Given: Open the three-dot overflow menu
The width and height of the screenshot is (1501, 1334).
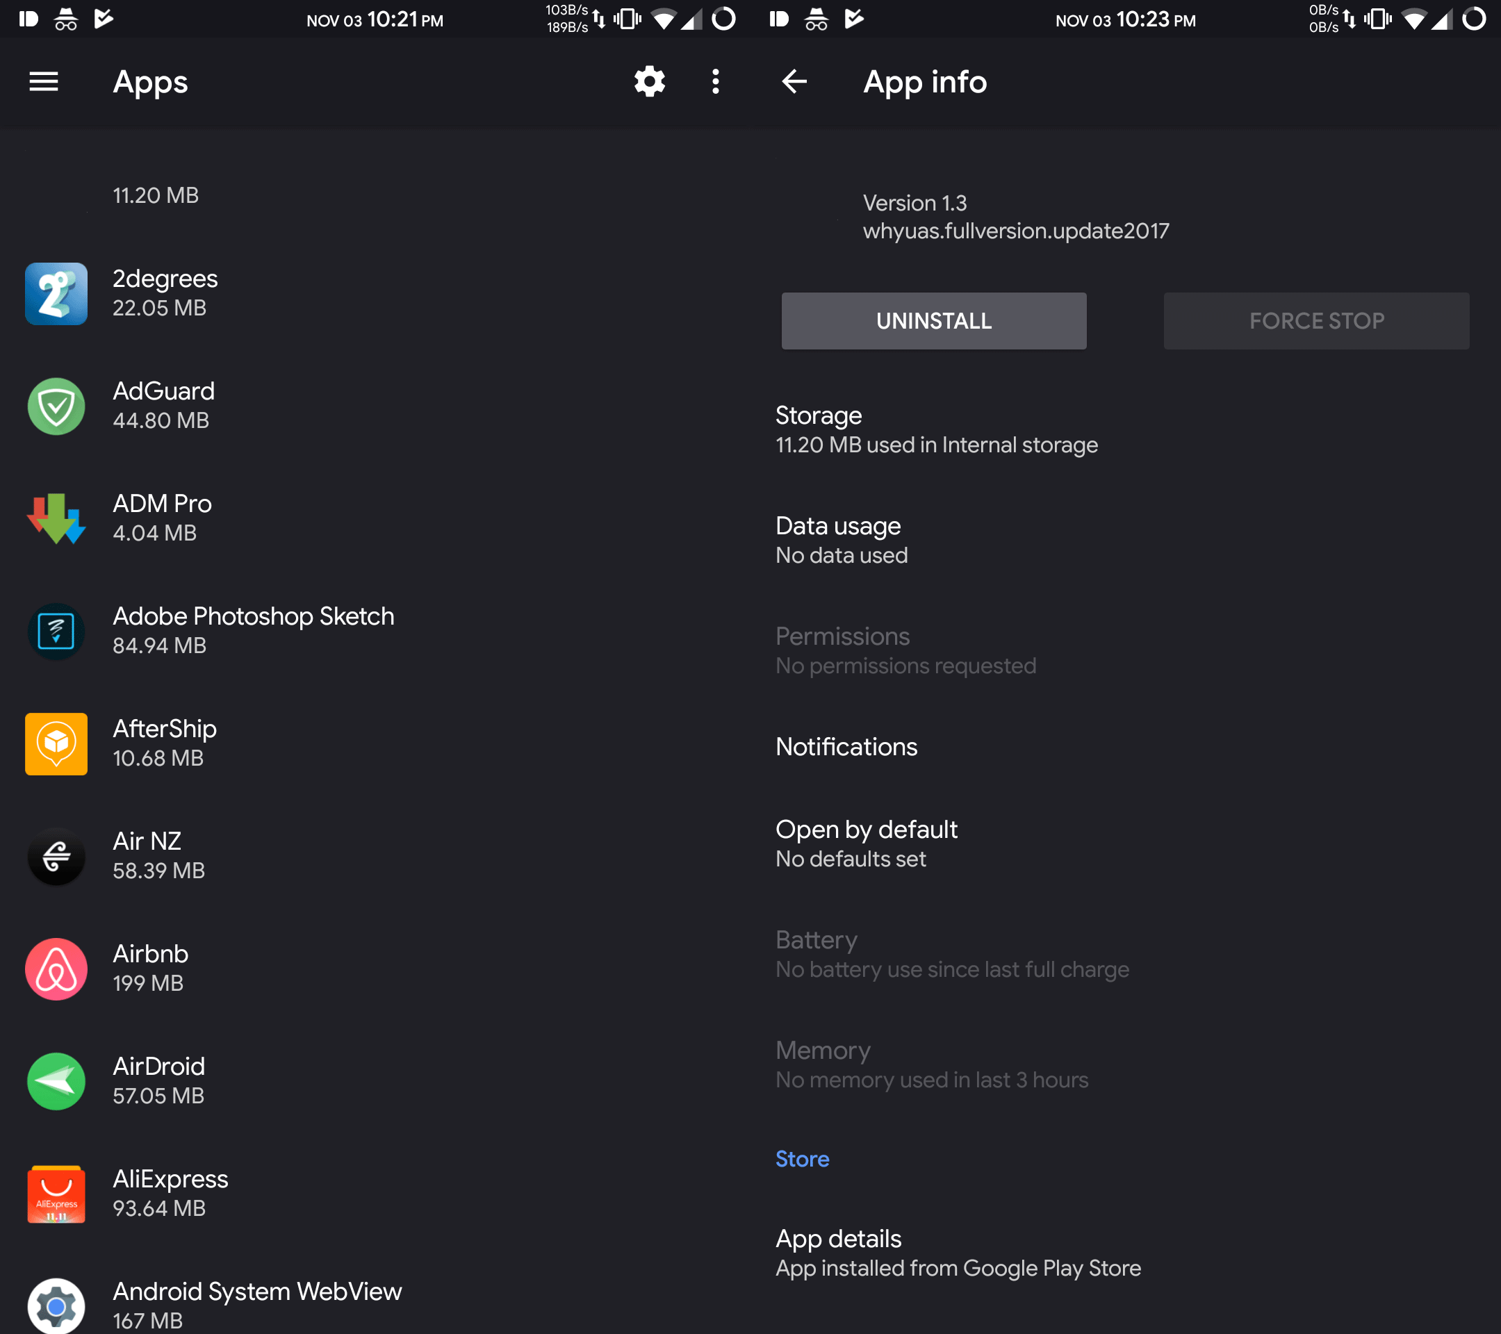Looking at the screenshot, I should pos(715,81).
